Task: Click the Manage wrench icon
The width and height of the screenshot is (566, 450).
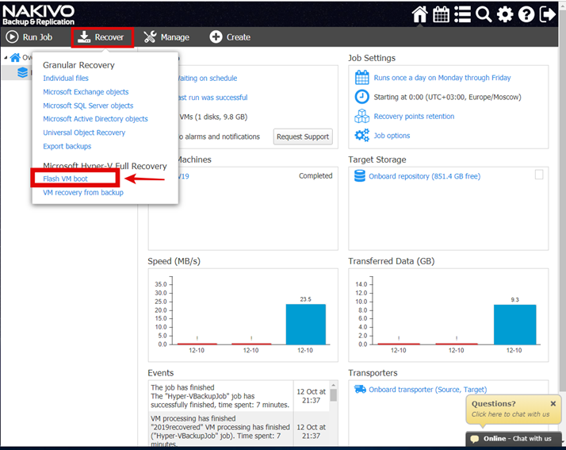Action: [150, 37]
